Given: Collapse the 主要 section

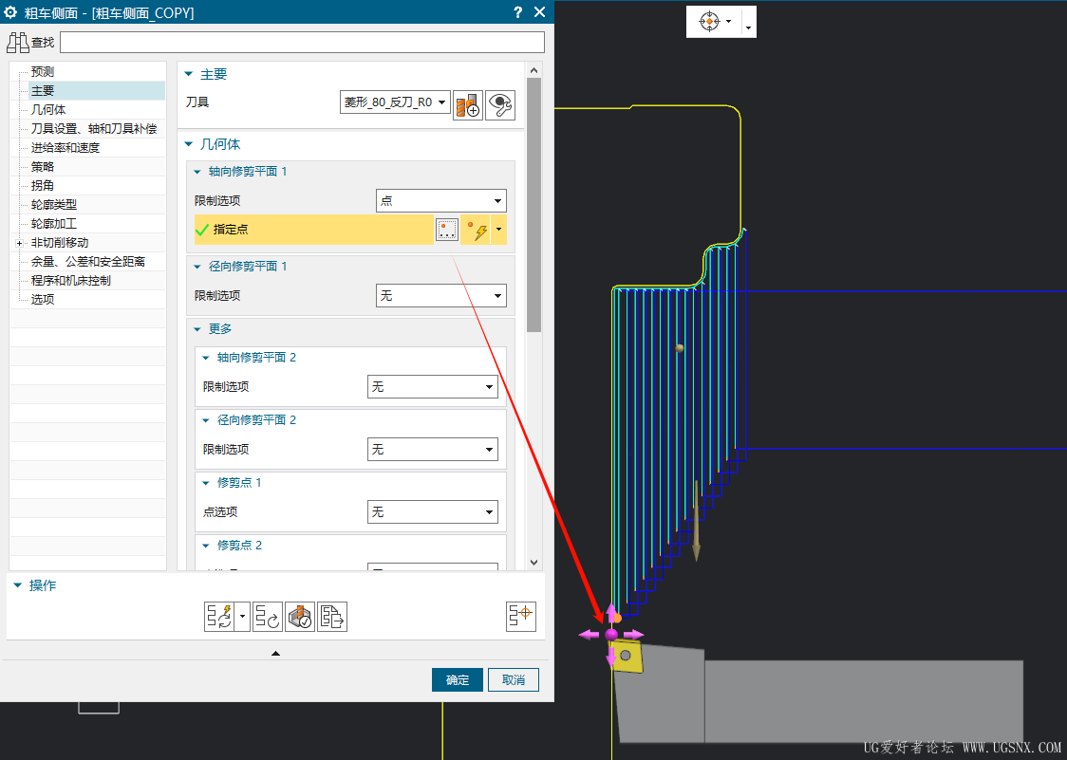Looking at the screenshot, I should (189, 74).
